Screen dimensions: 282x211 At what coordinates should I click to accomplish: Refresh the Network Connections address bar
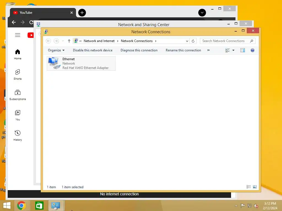pos(193,41)
